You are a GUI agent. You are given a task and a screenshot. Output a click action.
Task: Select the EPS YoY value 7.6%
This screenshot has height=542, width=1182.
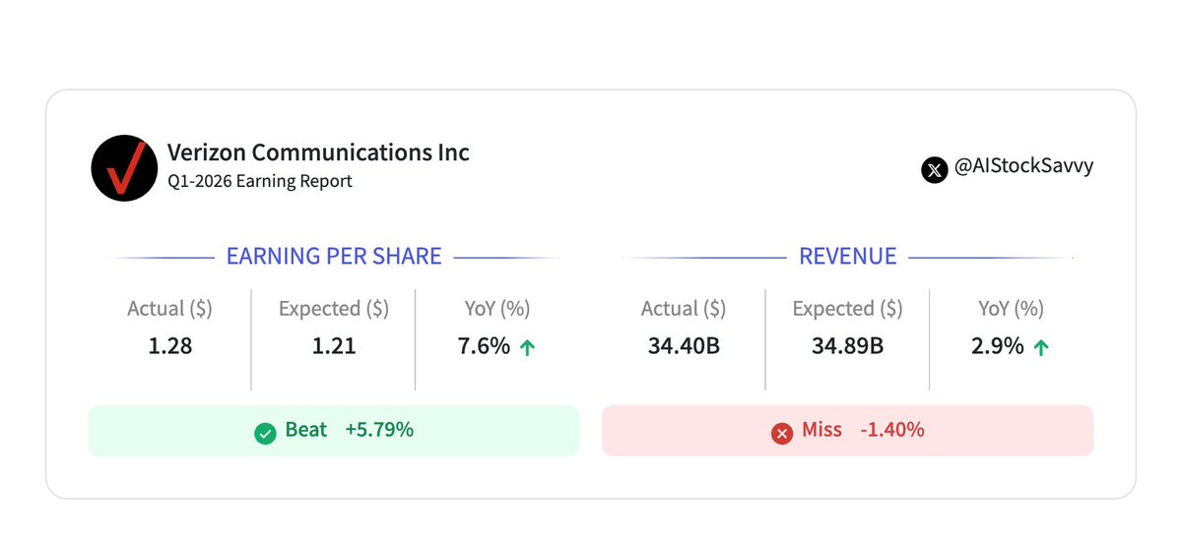click(485, 346)
